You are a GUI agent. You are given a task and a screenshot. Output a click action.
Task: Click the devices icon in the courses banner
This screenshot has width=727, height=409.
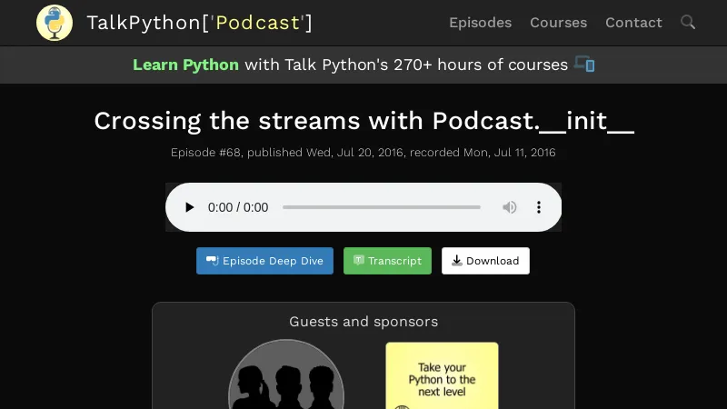584,65
